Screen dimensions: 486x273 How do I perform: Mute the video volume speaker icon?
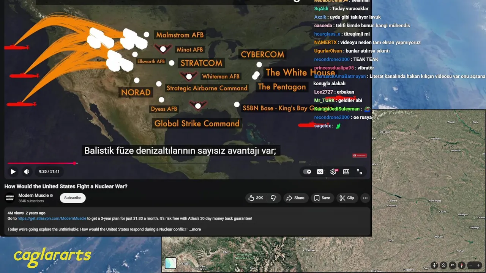pyautogui.click(x=27, y=172)
